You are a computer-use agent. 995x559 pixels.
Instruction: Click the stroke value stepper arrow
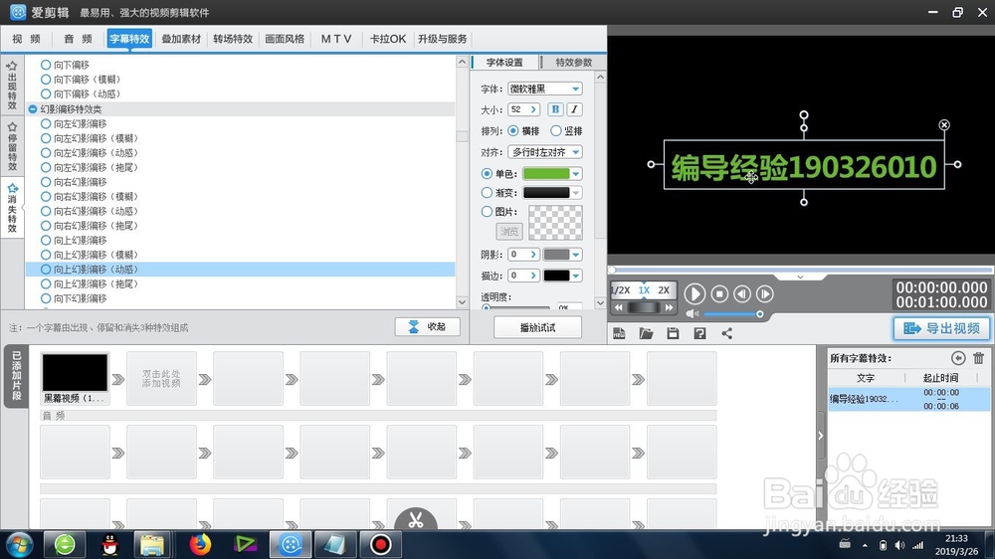[533, 276]
